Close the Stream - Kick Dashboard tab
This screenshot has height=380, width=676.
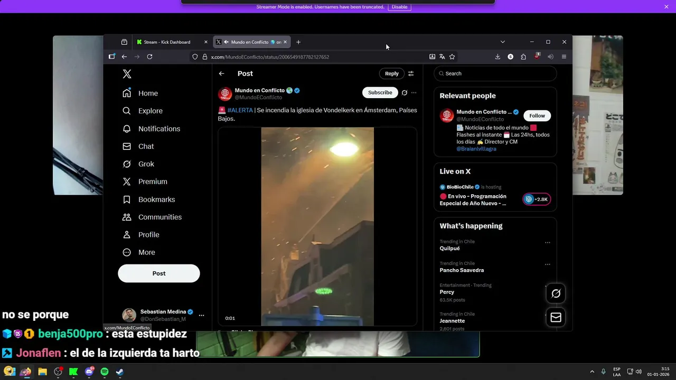pos(205,42)
